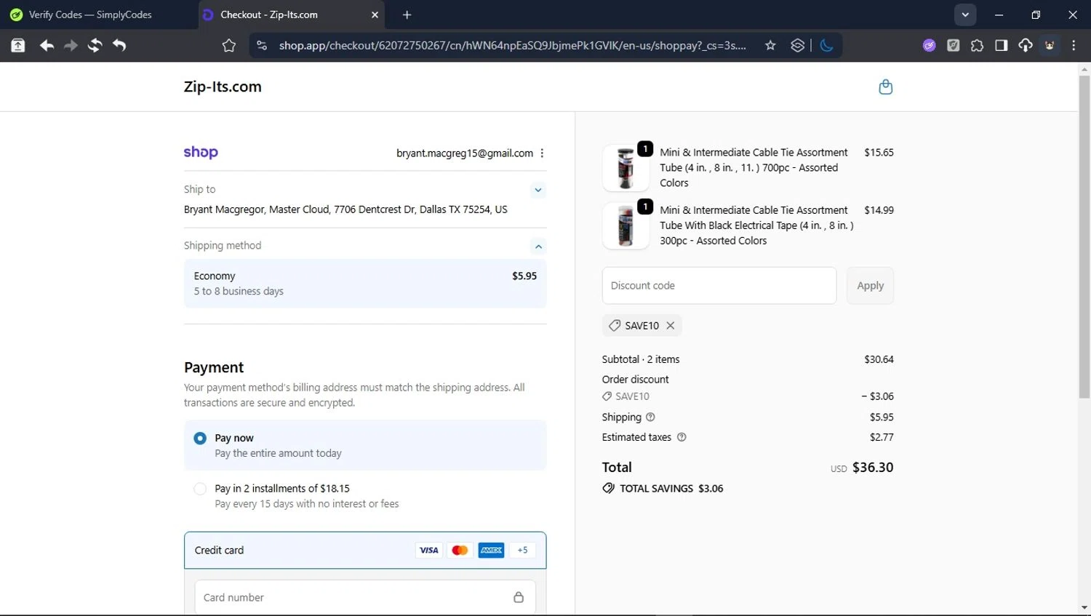Remove the SAVE10 discount tag
Image resolution: width=1091 pixels, height=616 pixels.
coord(671,326)
